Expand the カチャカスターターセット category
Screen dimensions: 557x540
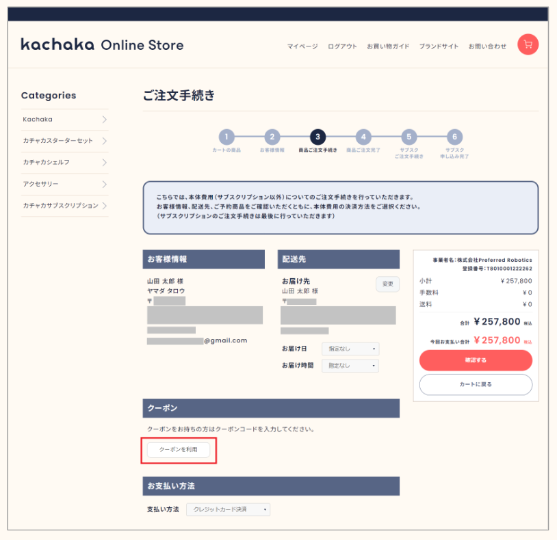pos(64,141)
